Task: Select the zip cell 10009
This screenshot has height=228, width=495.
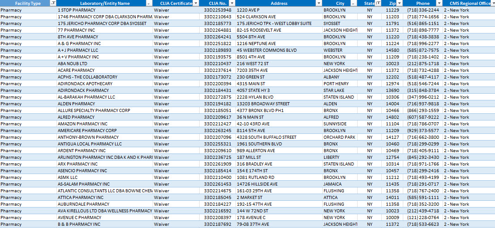Action: (393, 218)
